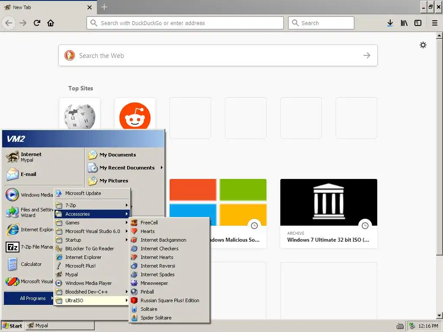Toggle the sidebar view icon
Viewport: 443px width, 332px height.
coord(418,23)
